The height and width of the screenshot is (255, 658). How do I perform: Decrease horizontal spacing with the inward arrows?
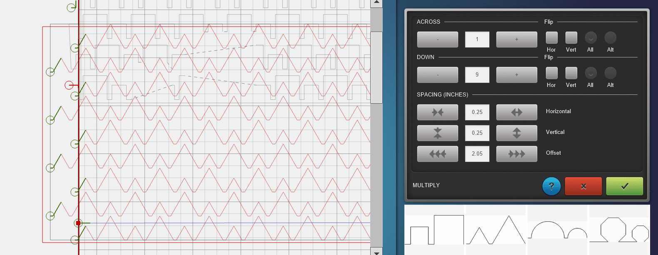point(437,112)
